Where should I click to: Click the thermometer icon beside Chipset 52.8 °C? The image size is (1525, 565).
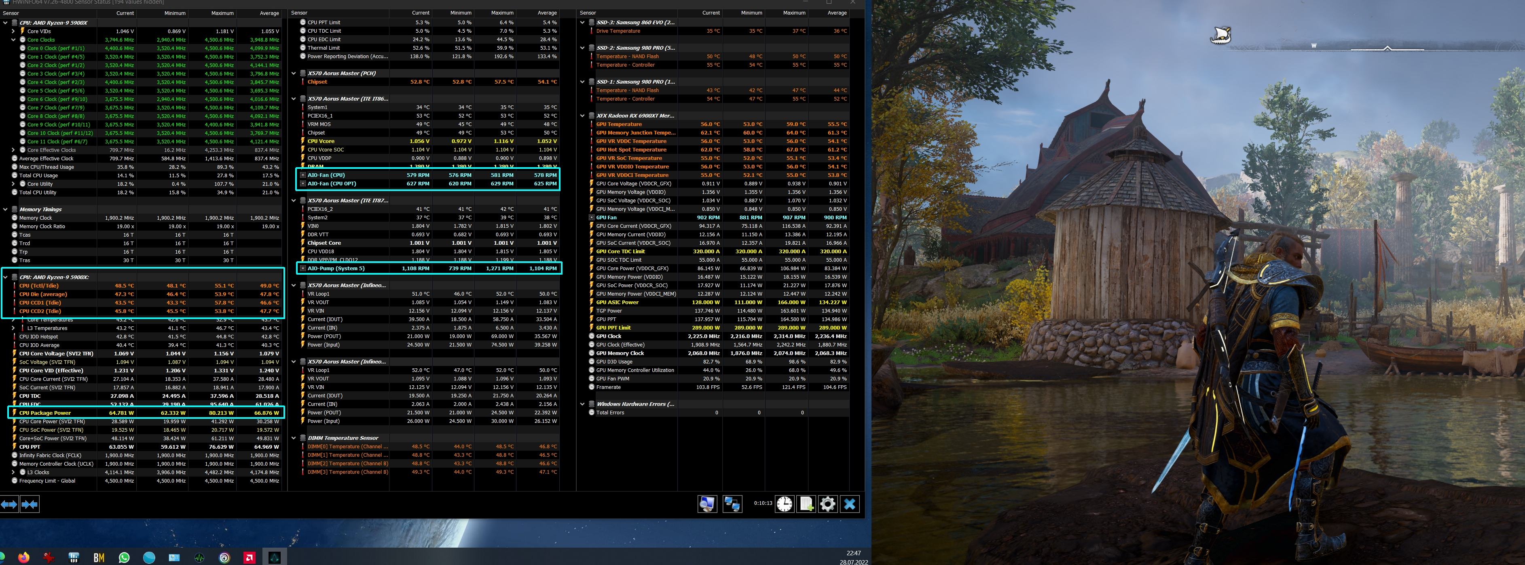pos(303,82)
